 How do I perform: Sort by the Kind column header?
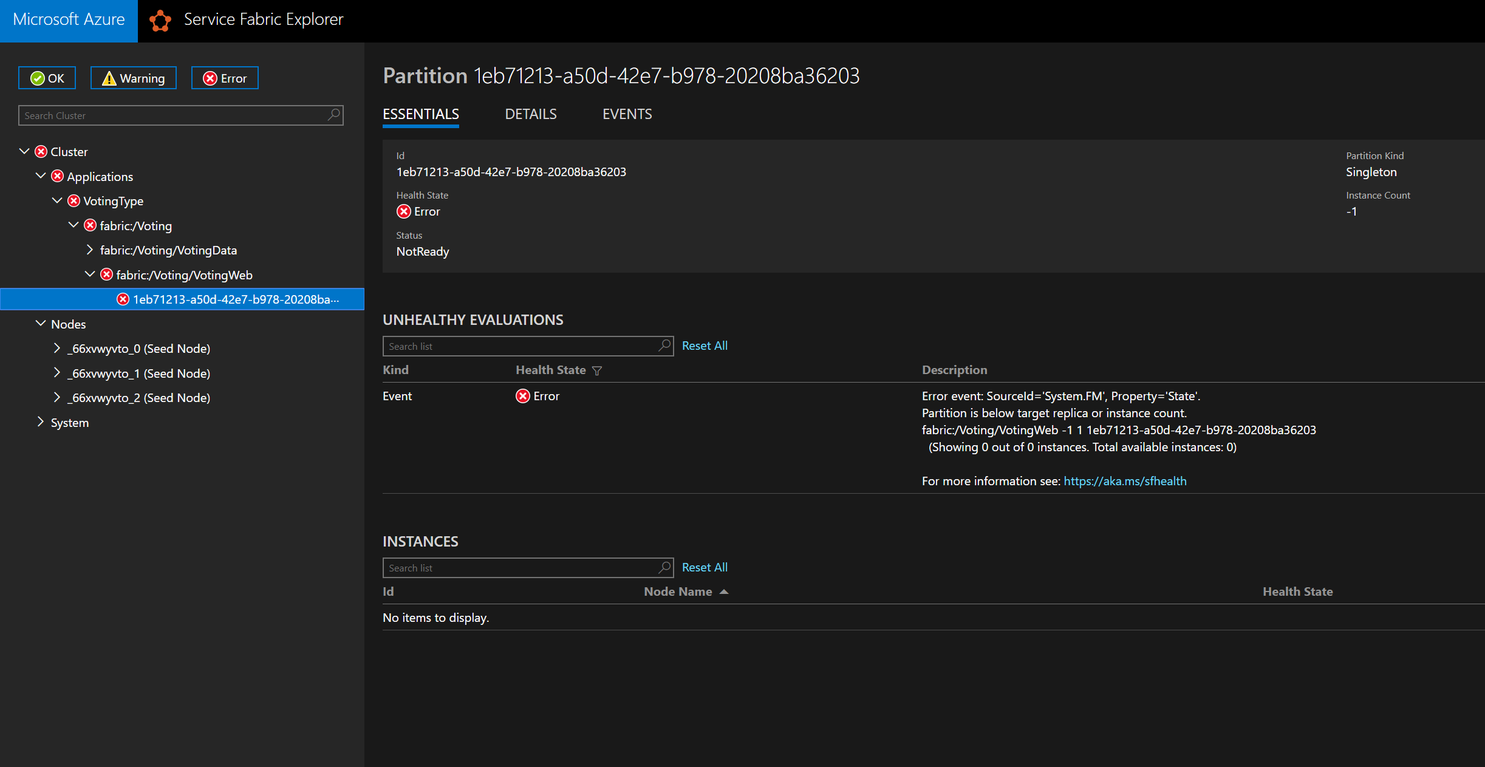395,370
